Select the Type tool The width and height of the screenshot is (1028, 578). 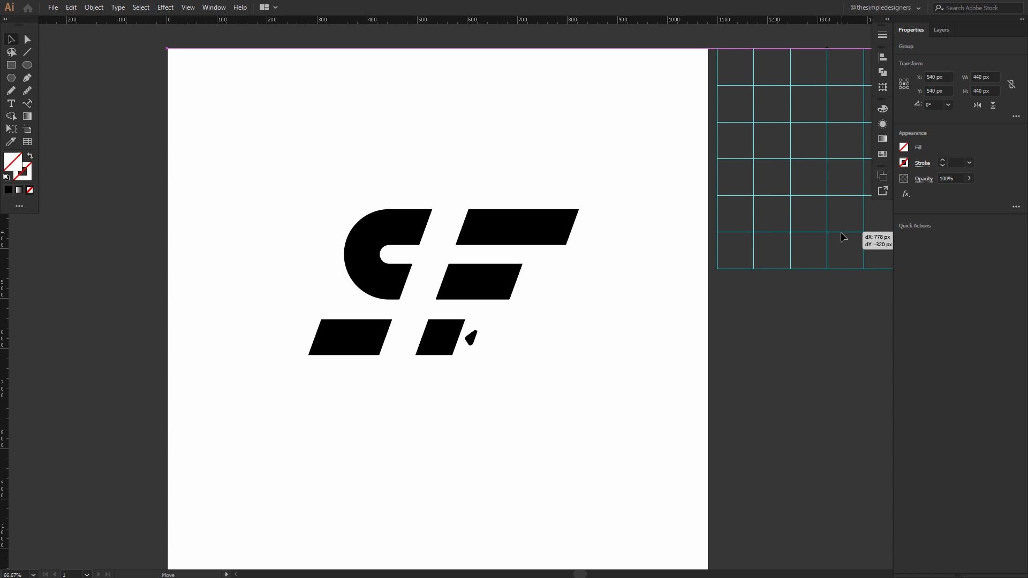[11, 103]
